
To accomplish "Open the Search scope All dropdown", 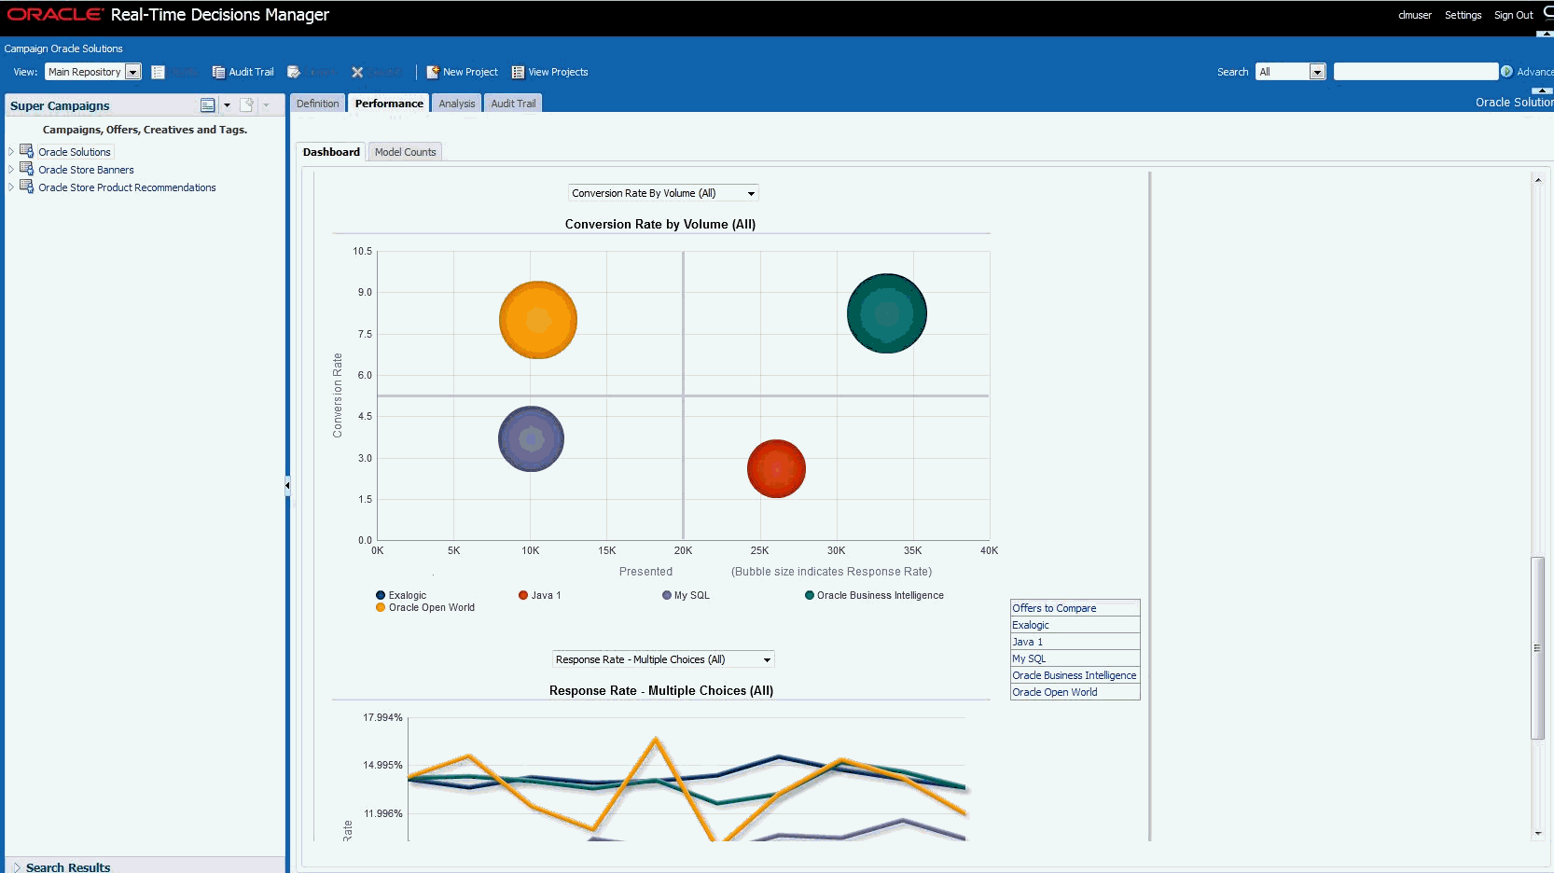I will point(1317,73).
